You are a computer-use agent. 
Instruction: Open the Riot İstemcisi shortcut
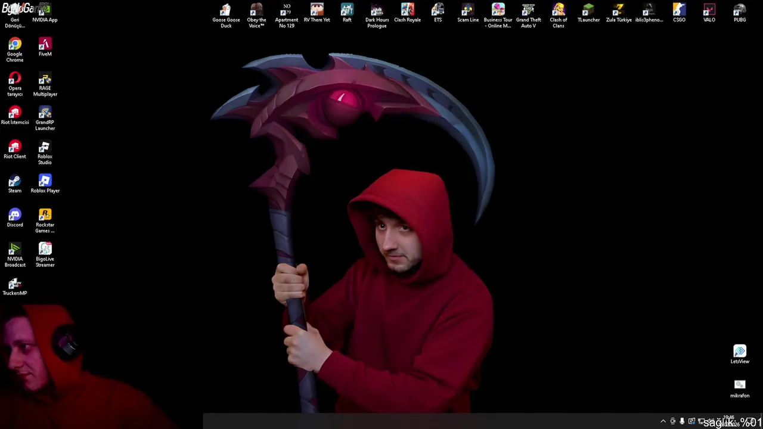15,116
